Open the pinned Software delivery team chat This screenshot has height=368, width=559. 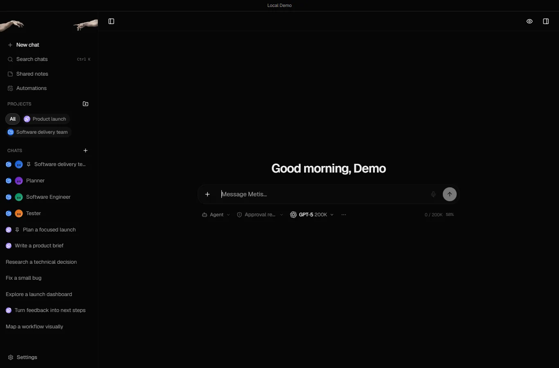click(49, 164)
